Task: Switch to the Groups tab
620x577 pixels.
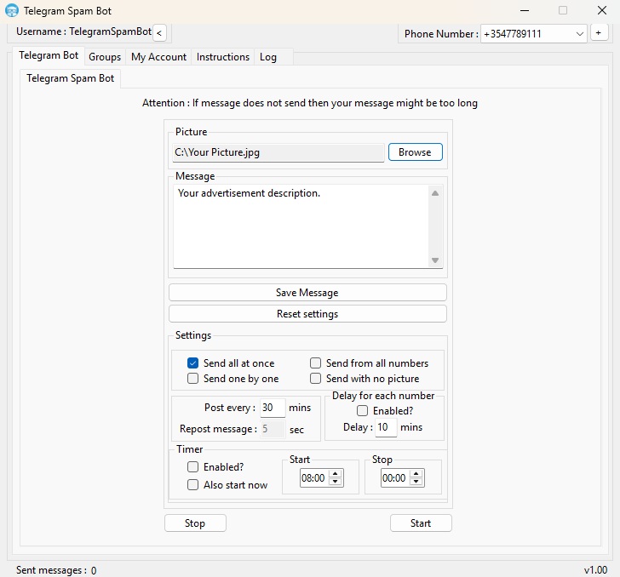Action: pyautogui.click(x=105, y=57)
